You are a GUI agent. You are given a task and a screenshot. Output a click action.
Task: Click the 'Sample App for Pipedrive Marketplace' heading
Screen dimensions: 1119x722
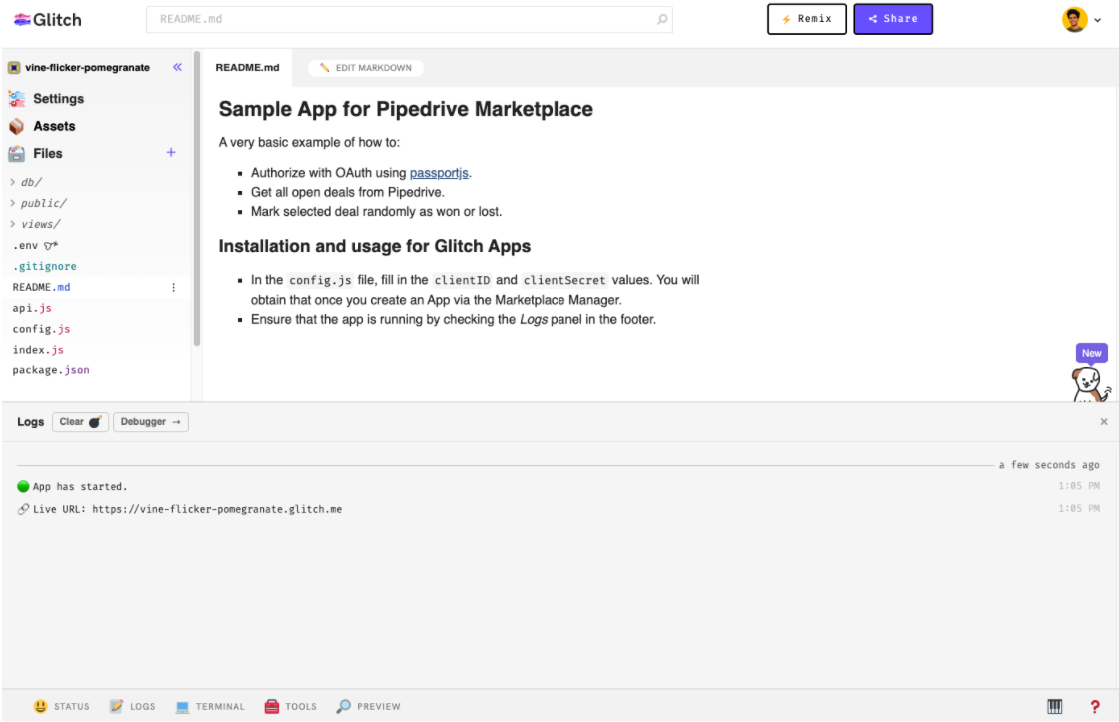(x=406, y=109)
